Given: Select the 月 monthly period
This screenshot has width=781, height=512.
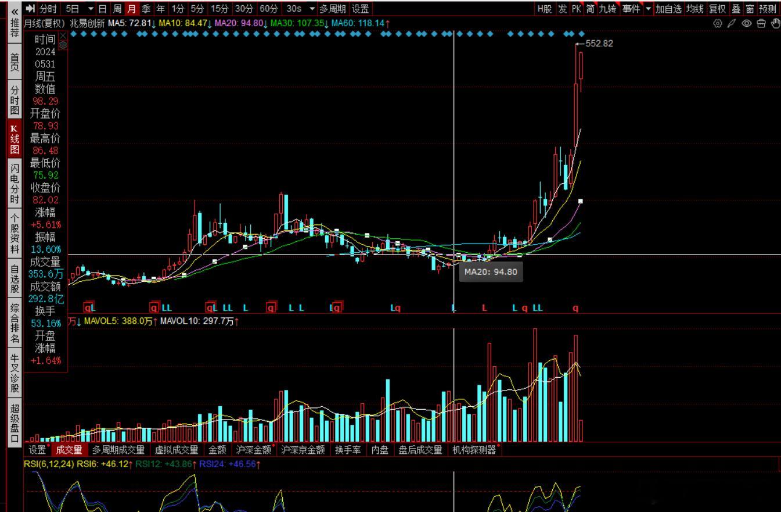Looking at the screenshot, I should 131,9.
